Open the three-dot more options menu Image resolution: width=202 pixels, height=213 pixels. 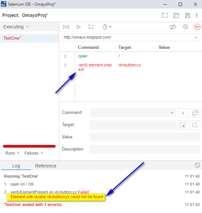197,15
